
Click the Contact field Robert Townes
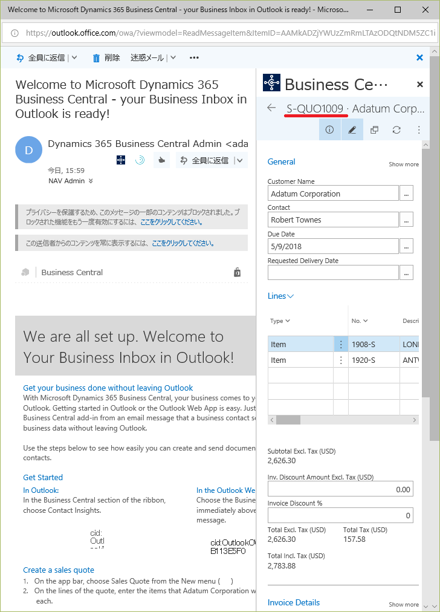pyautogui.click(x=333, y=220)
